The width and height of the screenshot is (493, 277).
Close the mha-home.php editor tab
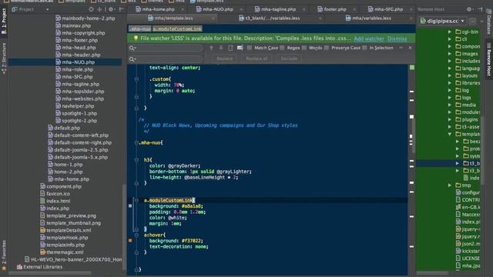[x=183, y=9]
